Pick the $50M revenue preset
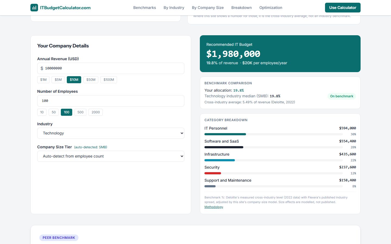This screenshot has width=391, height=244. [x=91, y=80]
